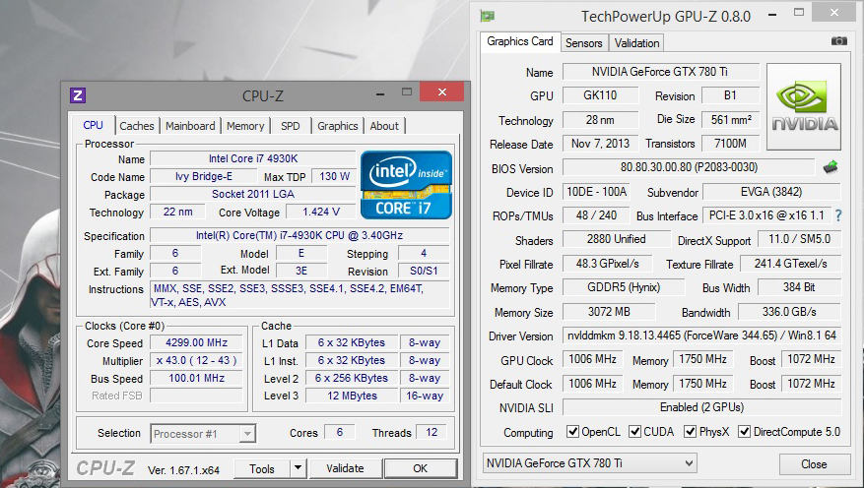864x488 pixels.
Task: Click the Max TDP value 130 W
Action: tap(334, 176)
